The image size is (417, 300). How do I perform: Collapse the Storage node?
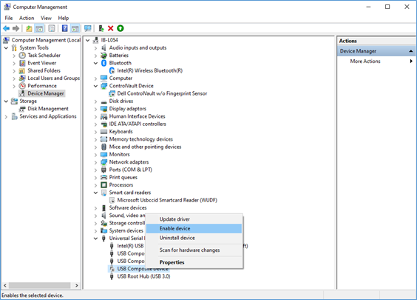tap(6, 101)
